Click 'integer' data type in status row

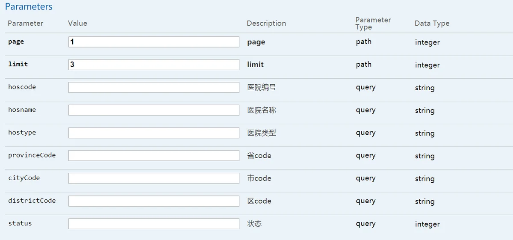pyautogui.click(x=427, y=224)
